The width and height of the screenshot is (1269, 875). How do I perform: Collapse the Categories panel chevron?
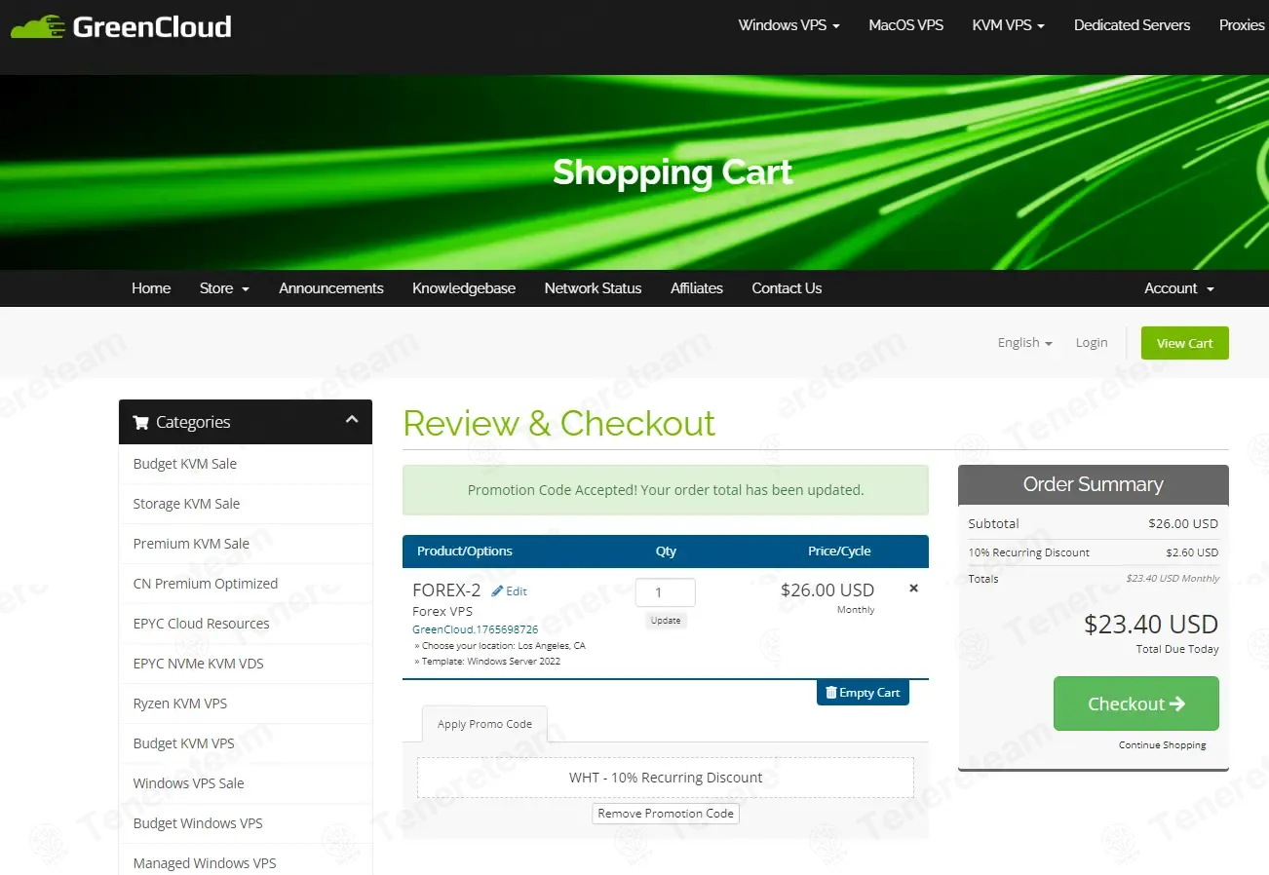point(352,420)
